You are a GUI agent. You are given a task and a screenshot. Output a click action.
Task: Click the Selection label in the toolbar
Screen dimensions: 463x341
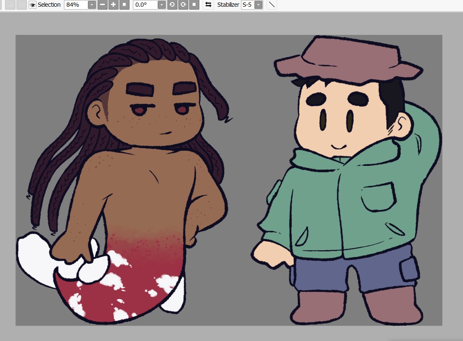tap(49, 5)
